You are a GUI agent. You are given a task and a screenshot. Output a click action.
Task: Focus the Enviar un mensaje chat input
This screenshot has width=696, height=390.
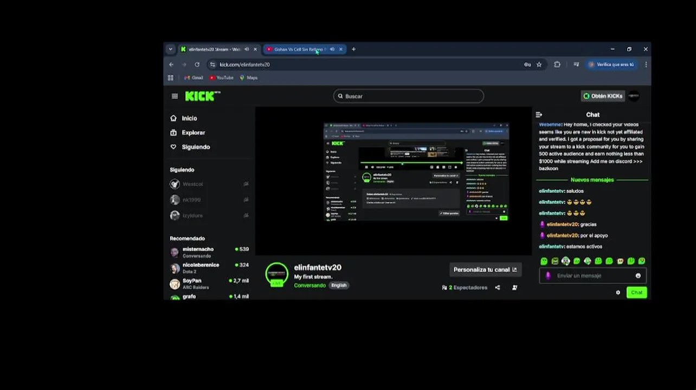click(592, 276)
